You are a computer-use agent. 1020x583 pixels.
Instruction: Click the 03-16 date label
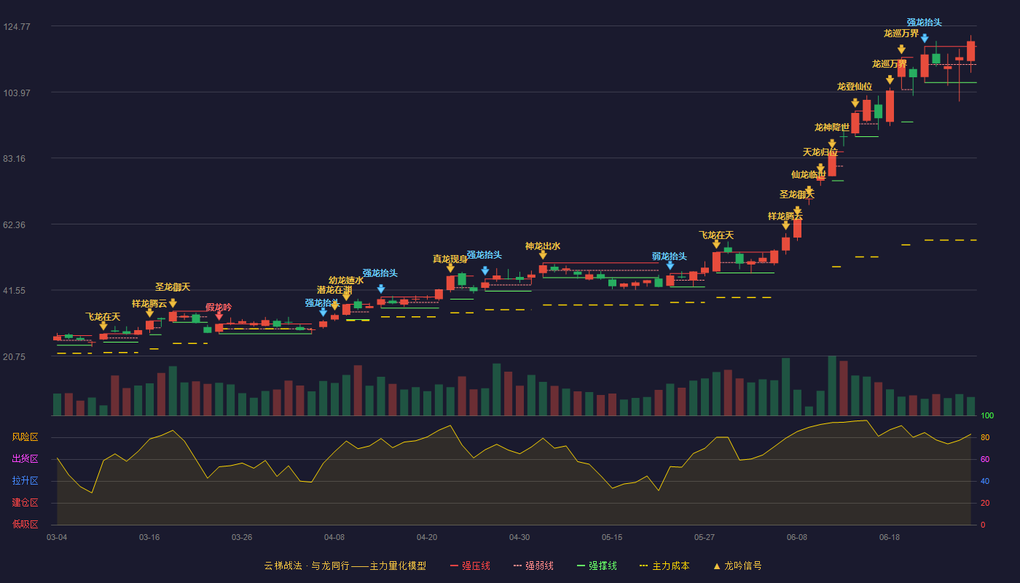[149, 537]
